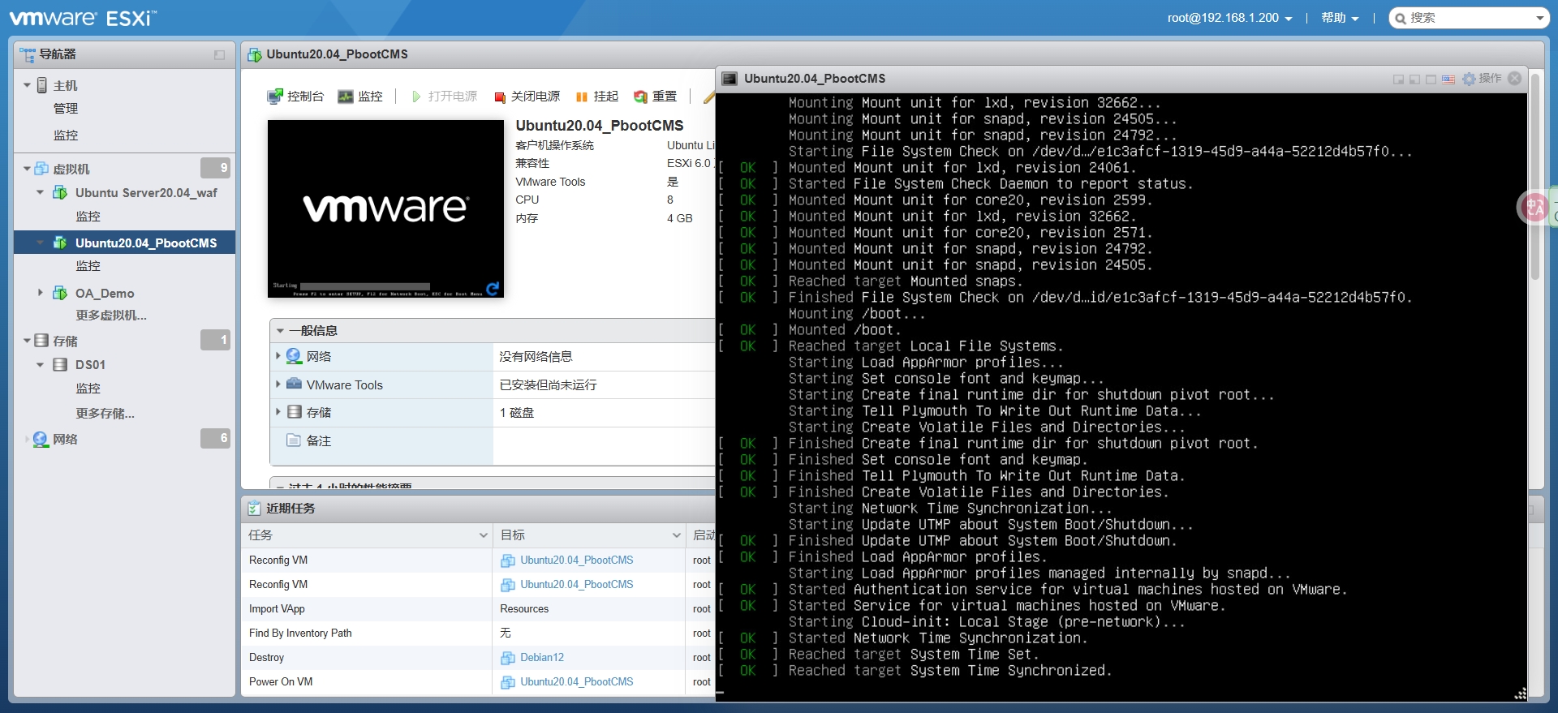
Task: Minimize the navigator panel
Action: point(219,55)
